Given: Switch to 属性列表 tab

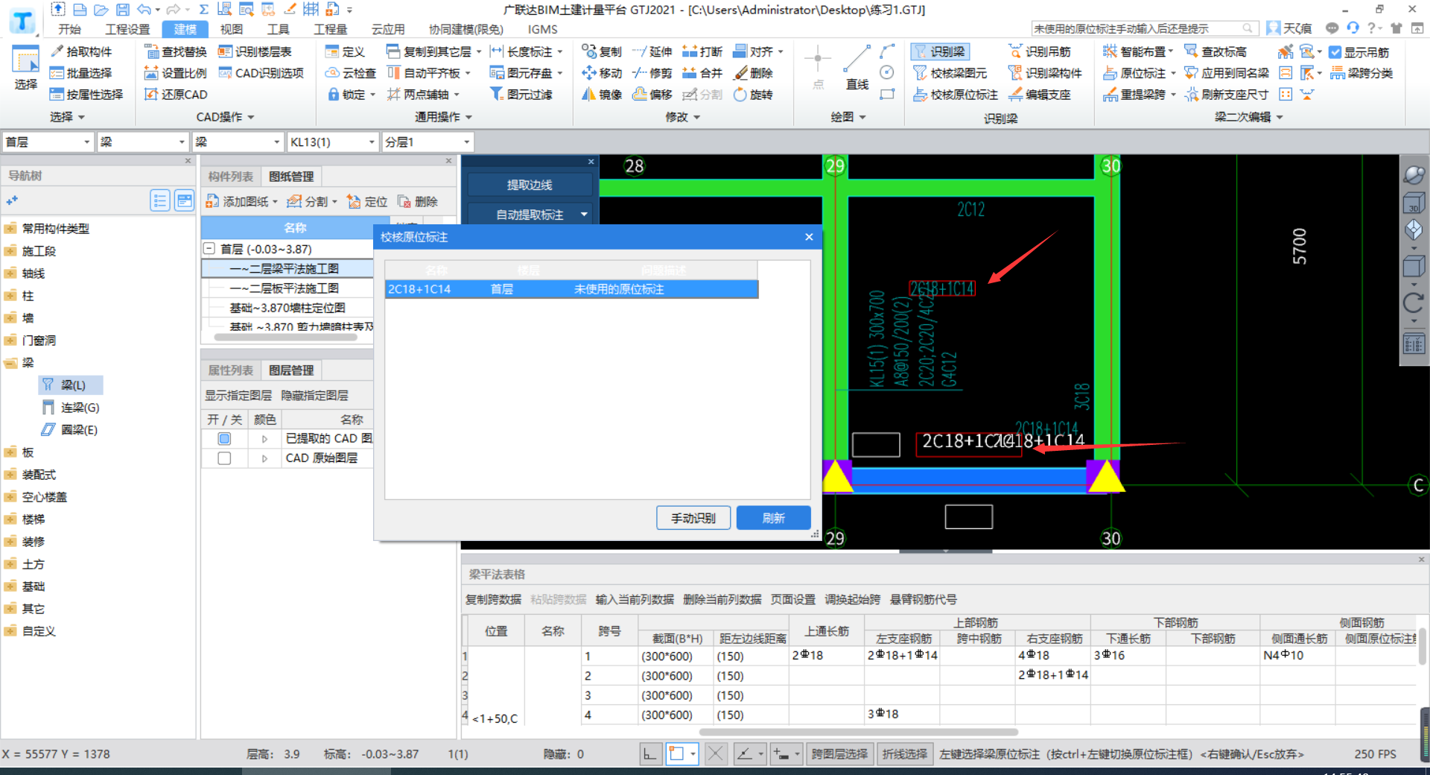Looking at the screenshot, I should 231,370.
